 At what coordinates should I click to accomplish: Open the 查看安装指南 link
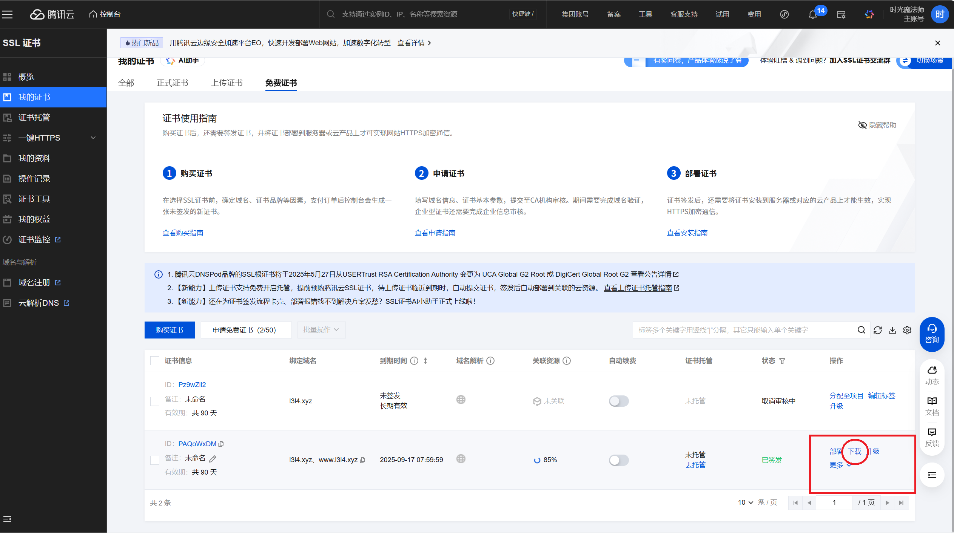[687, 233]
